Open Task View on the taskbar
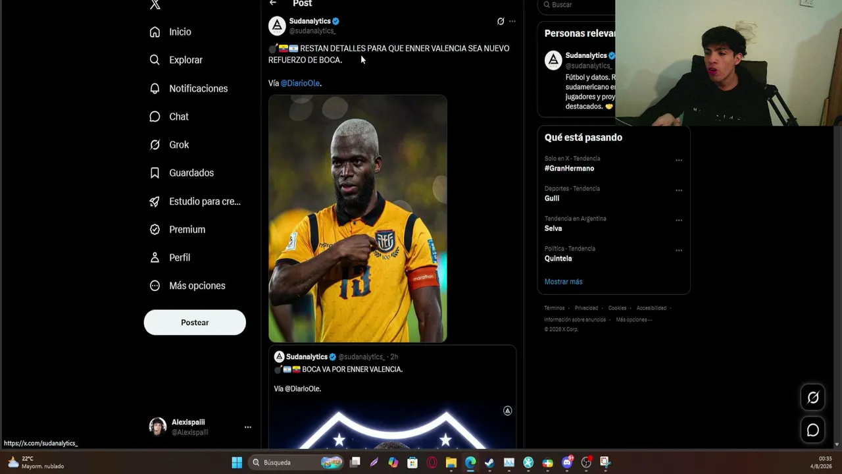Image resolution: width=842 pixels, height=474 pixels. (x=355, y=462)
